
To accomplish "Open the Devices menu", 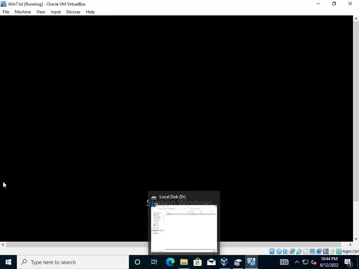I will (73, 12).
